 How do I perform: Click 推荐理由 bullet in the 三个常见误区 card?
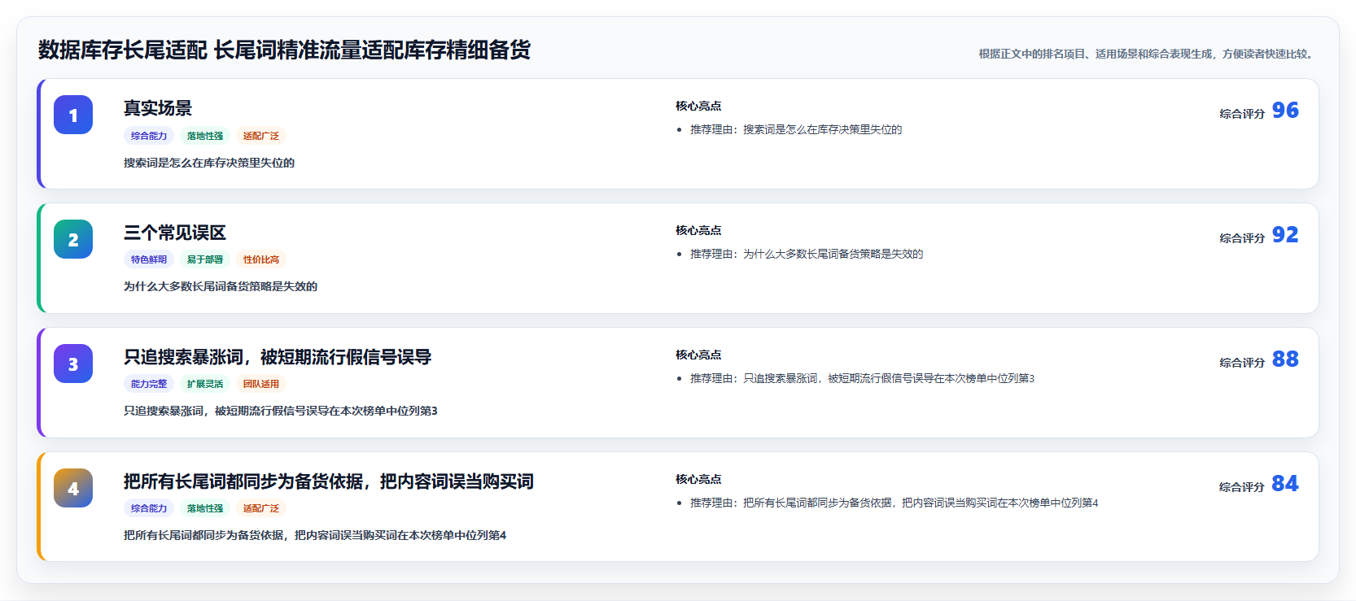(x=807, y=254)
